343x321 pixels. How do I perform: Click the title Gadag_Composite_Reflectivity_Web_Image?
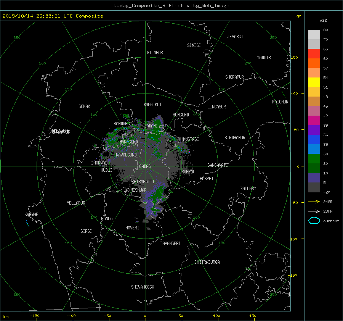pos(171,6)
